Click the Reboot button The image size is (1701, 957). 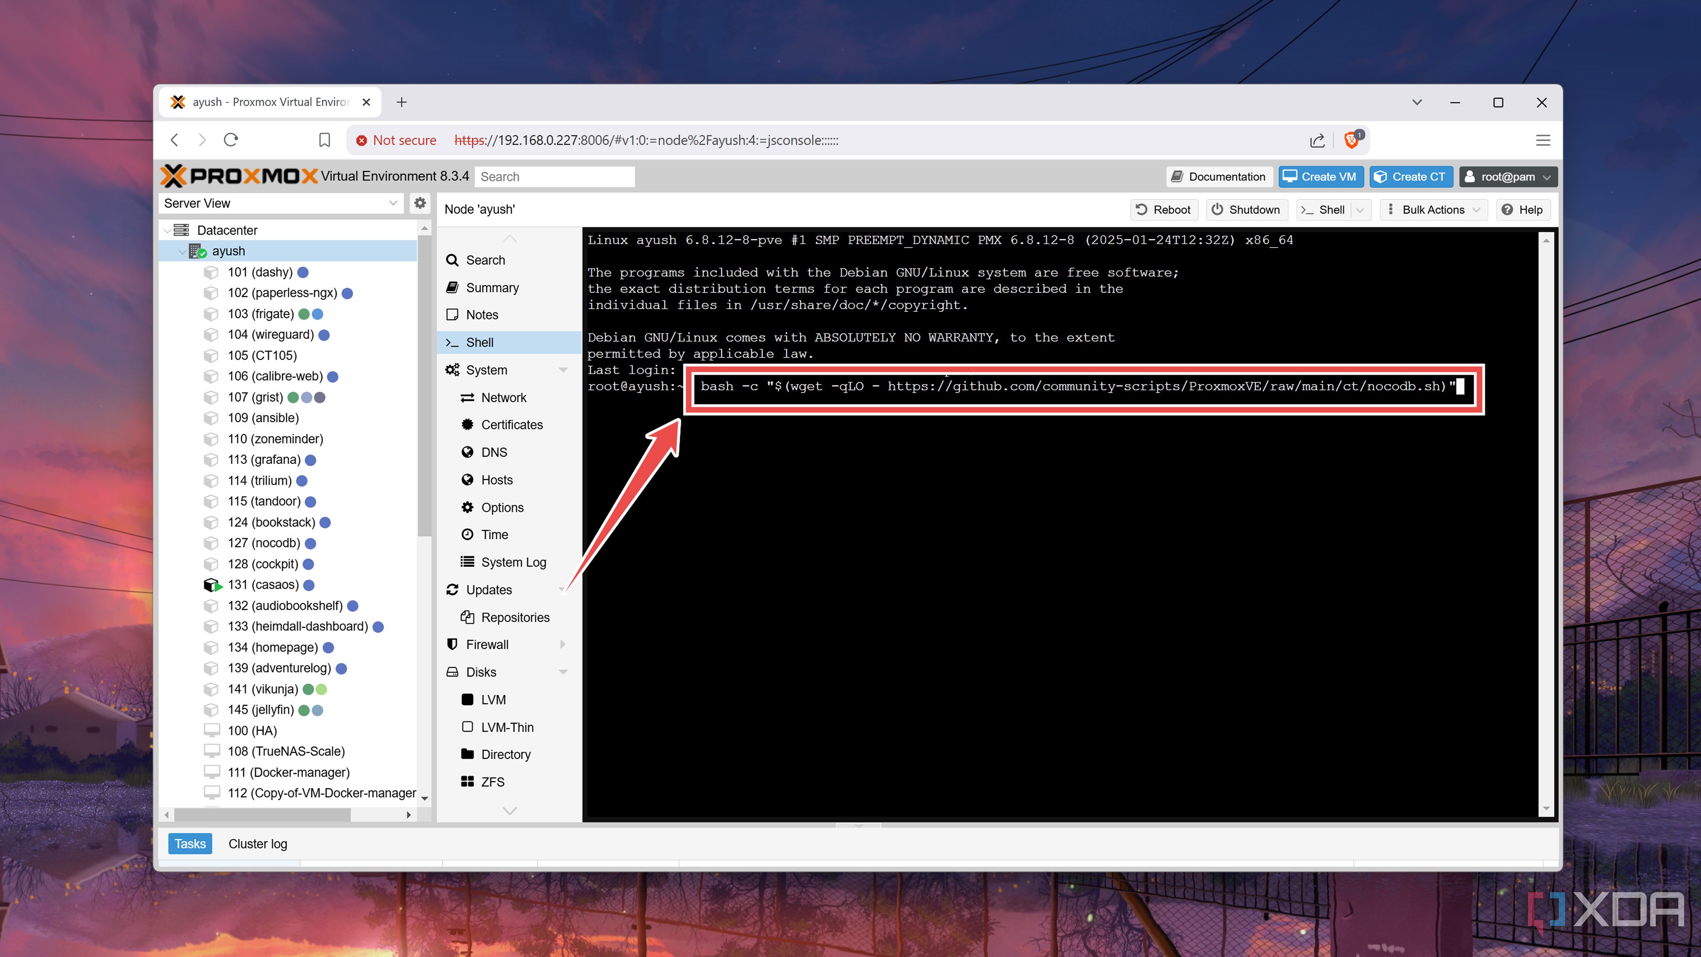pos(1164,210)
